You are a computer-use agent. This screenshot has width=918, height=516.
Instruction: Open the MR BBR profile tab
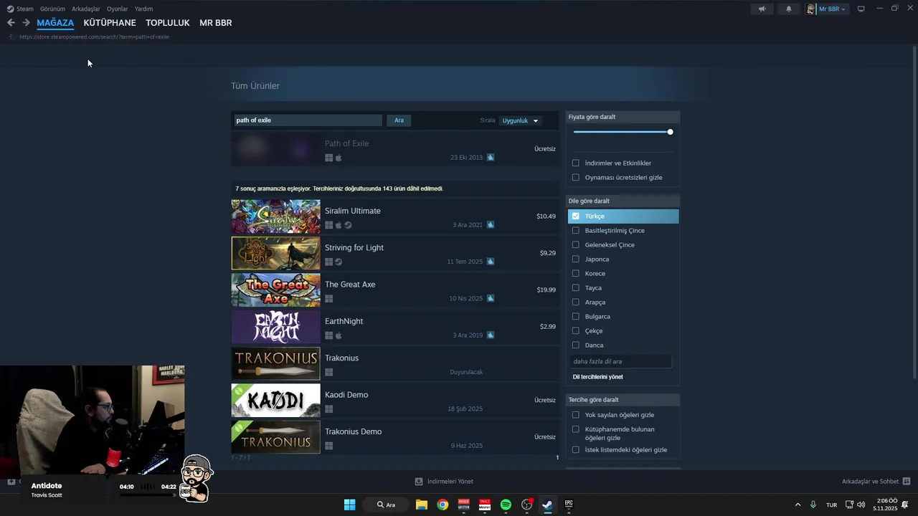(216, 23)
